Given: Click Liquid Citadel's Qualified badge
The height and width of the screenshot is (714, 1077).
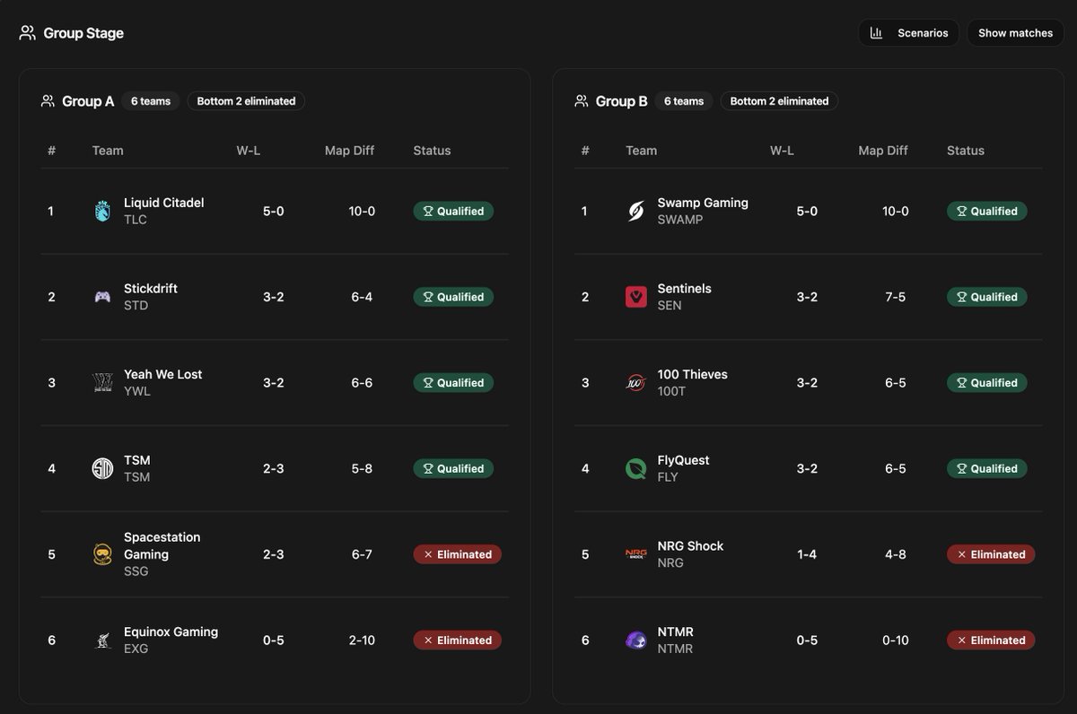Looking at the screenshot, I should (453, 212).
